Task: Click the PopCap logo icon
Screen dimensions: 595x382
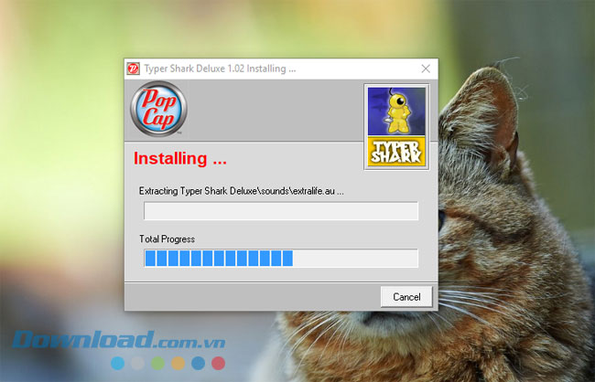Action: (x=158, y=109)
